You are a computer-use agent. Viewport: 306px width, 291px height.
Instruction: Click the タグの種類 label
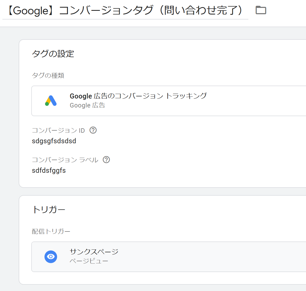[x=48, y=75]
